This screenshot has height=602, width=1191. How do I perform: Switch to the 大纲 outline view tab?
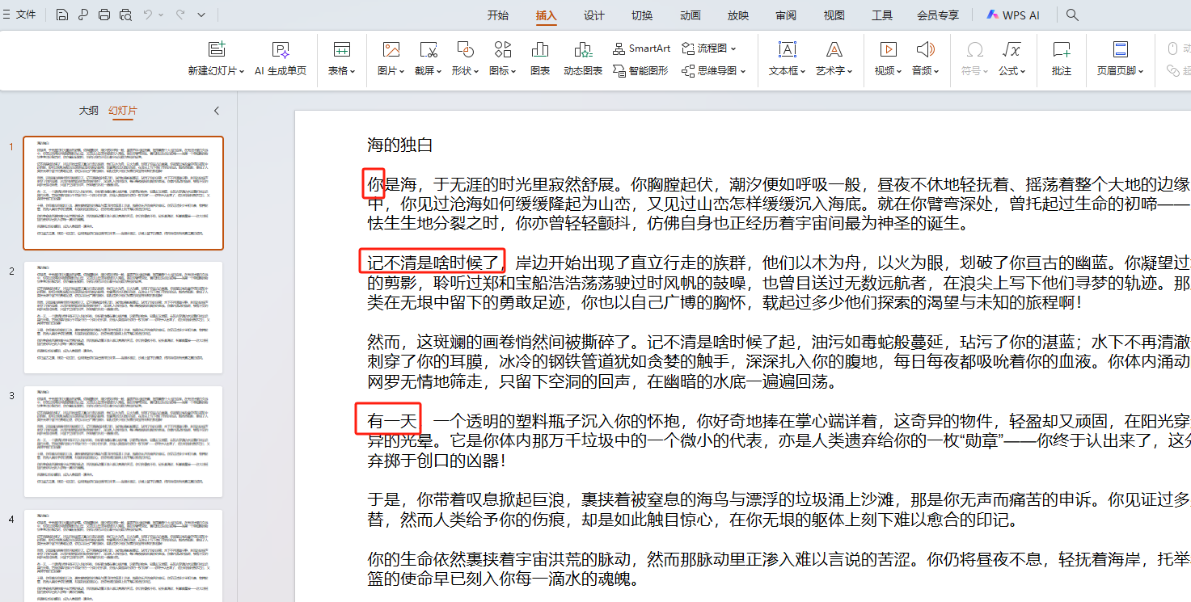tap(88, 110)
